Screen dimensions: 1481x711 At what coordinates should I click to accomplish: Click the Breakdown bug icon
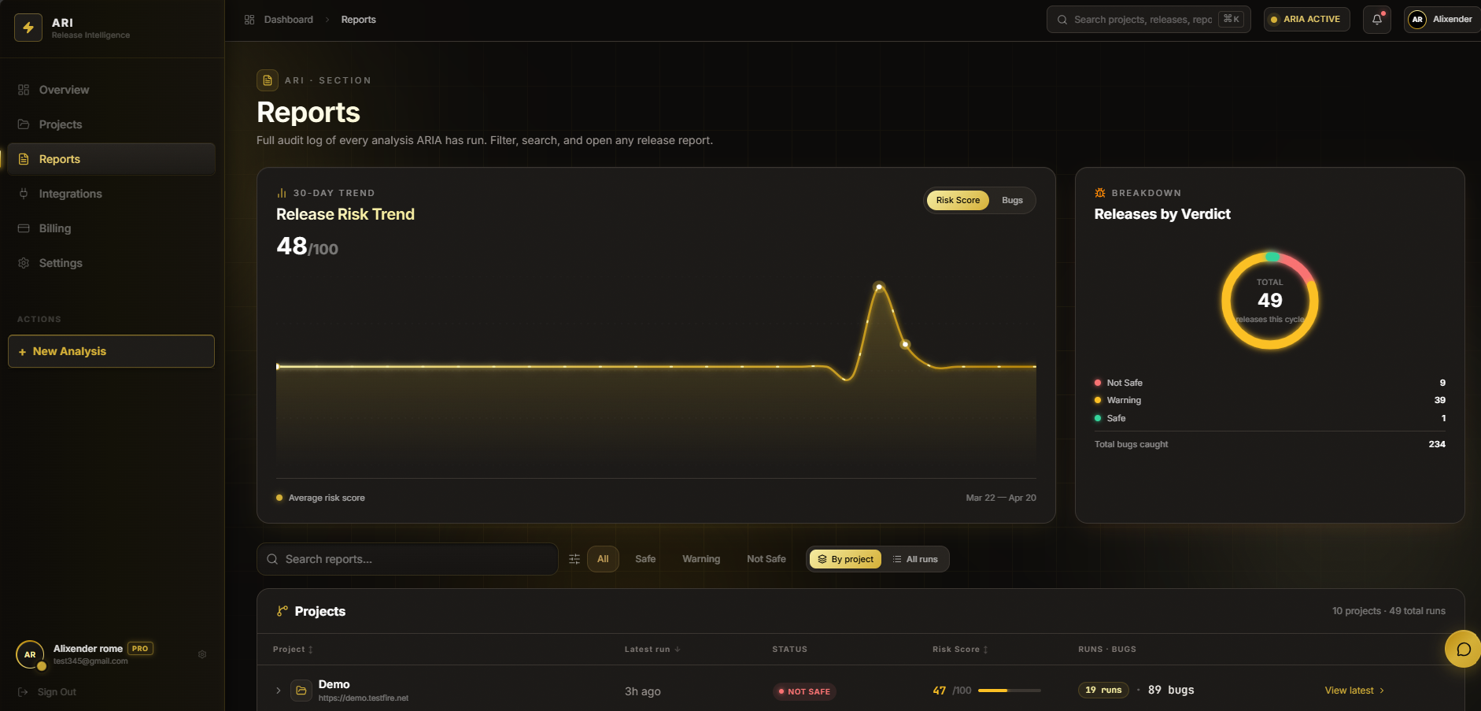point(1100,193)
